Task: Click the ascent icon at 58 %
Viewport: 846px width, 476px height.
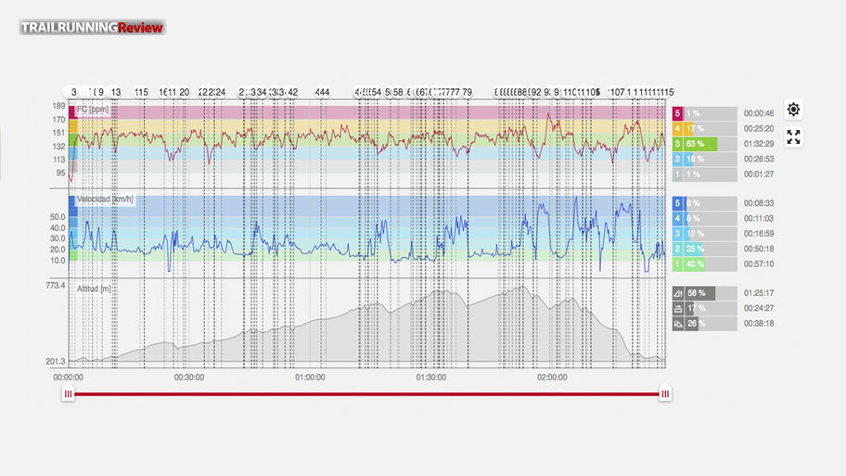Action: tap(678, 293)
